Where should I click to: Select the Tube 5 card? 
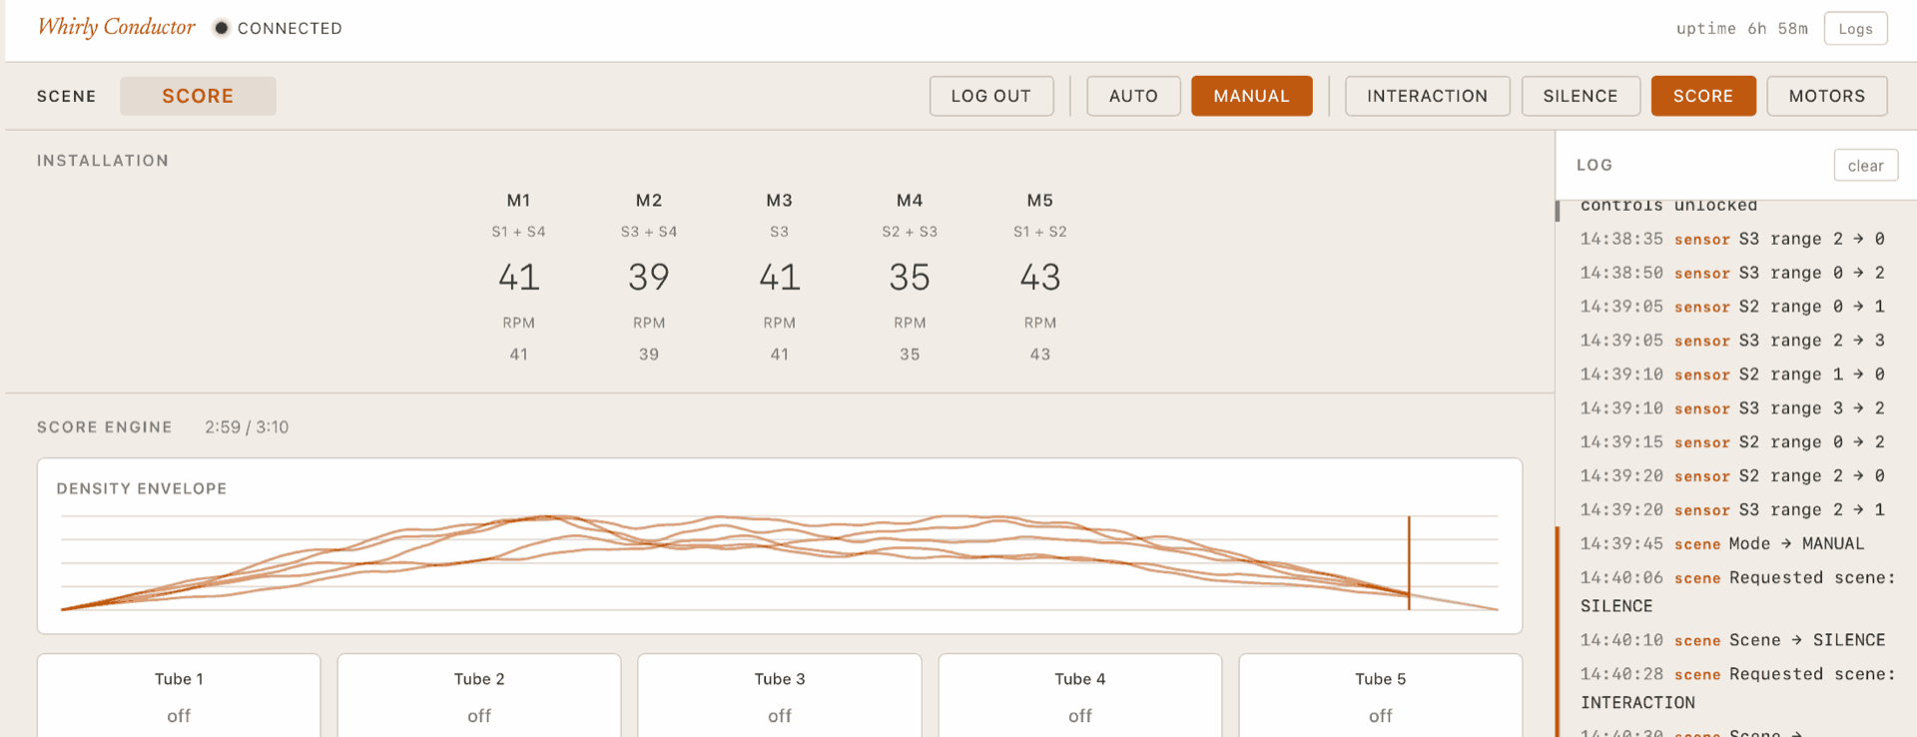point(1381,696)
